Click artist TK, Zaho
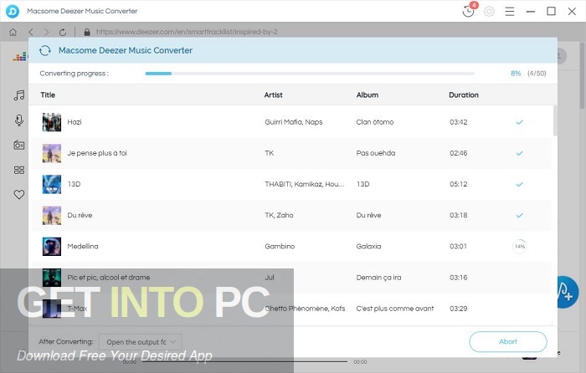Image resolution: width=586 pixels, height=373 pixels. tap(279, 216)
